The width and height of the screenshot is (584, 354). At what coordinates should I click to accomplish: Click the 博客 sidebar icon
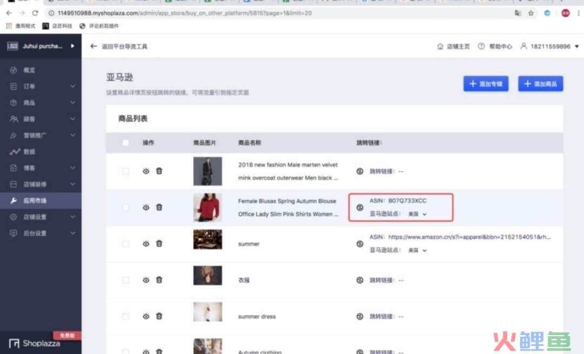14,168
